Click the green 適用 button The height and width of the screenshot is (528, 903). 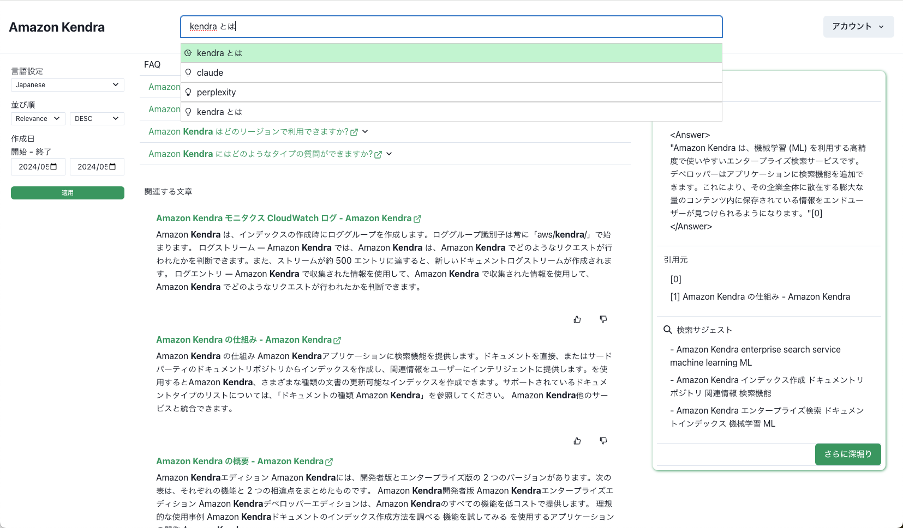(x=68, y=193)
